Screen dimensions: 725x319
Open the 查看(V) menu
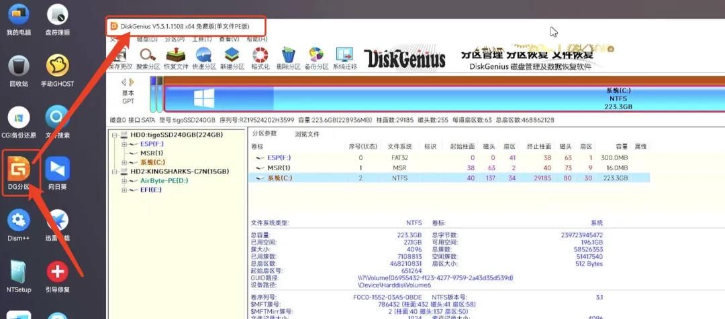pos(230,40)
